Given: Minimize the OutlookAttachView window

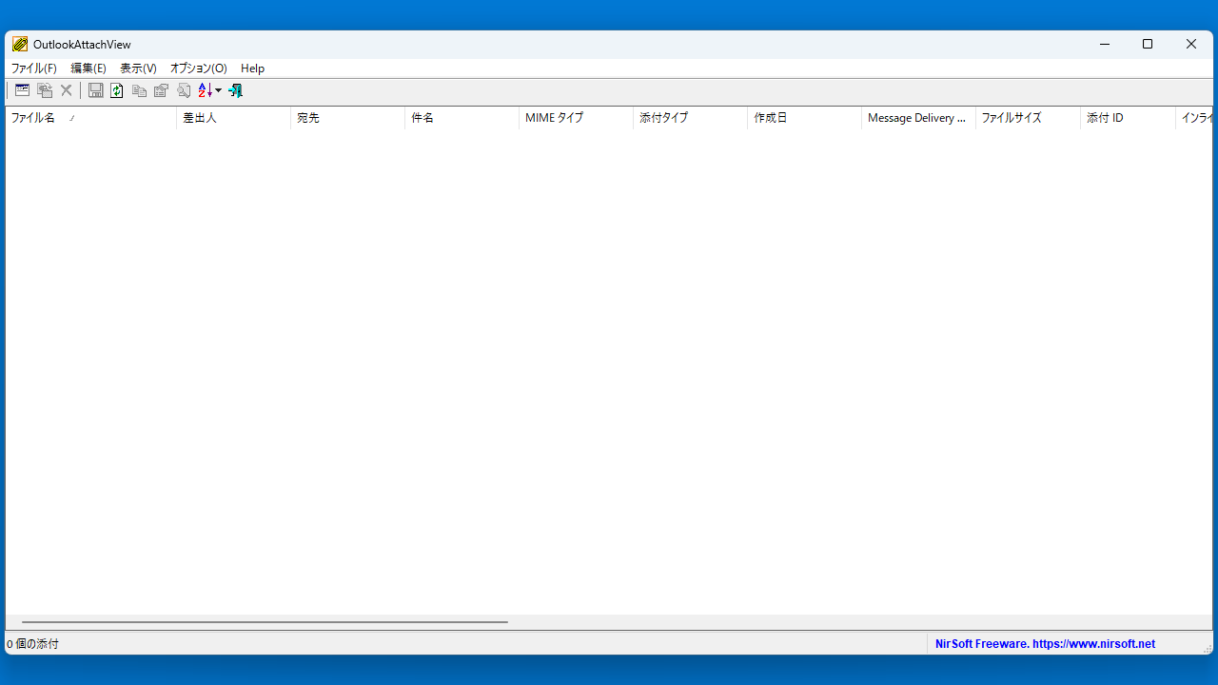Looking at the screenshot, I should point(1105,44).
